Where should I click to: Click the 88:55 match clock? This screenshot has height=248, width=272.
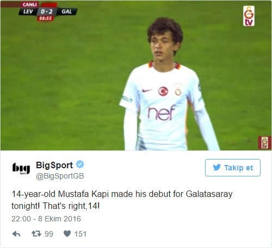point(46,18)
